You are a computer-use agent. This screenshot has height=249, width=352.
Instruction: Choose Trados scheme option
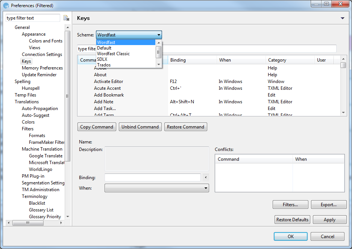tap(126, 65)
